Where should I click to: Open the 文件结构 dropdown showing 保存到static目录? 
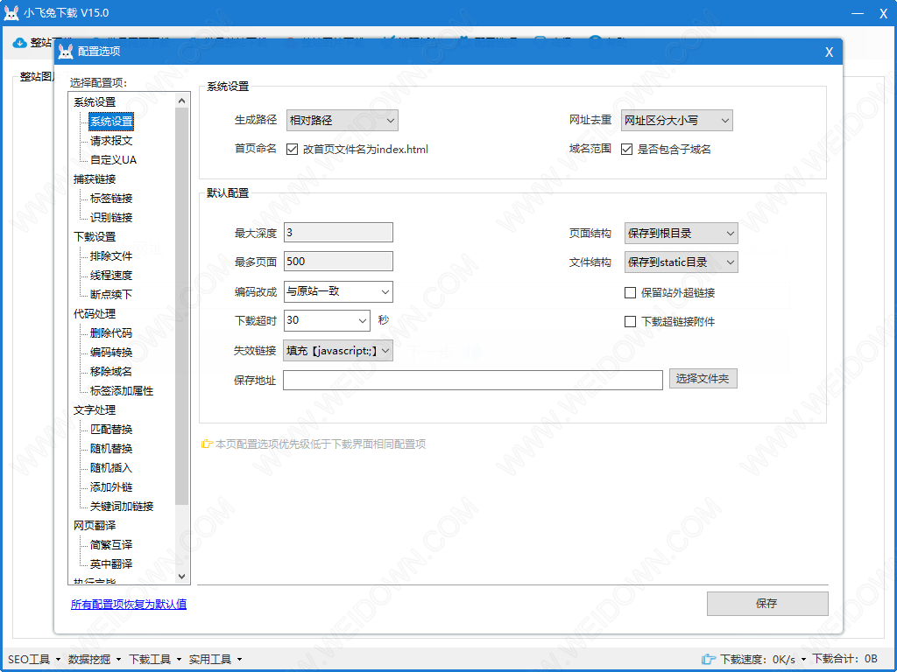pos(681,262)
